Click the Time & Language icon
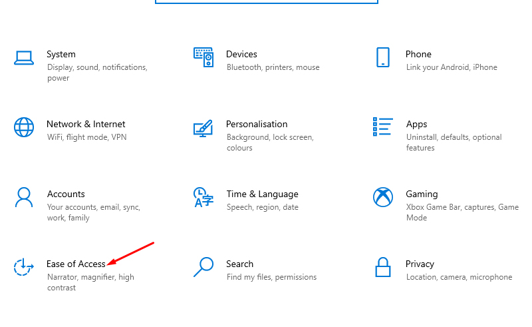Screen dimensions: 532x327 pyautogui.click(x=203, y=197)
